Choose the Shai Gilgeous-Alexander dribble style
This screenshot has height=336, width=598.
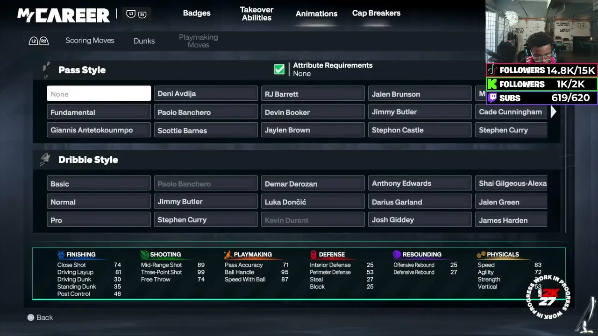pos(511,183)
